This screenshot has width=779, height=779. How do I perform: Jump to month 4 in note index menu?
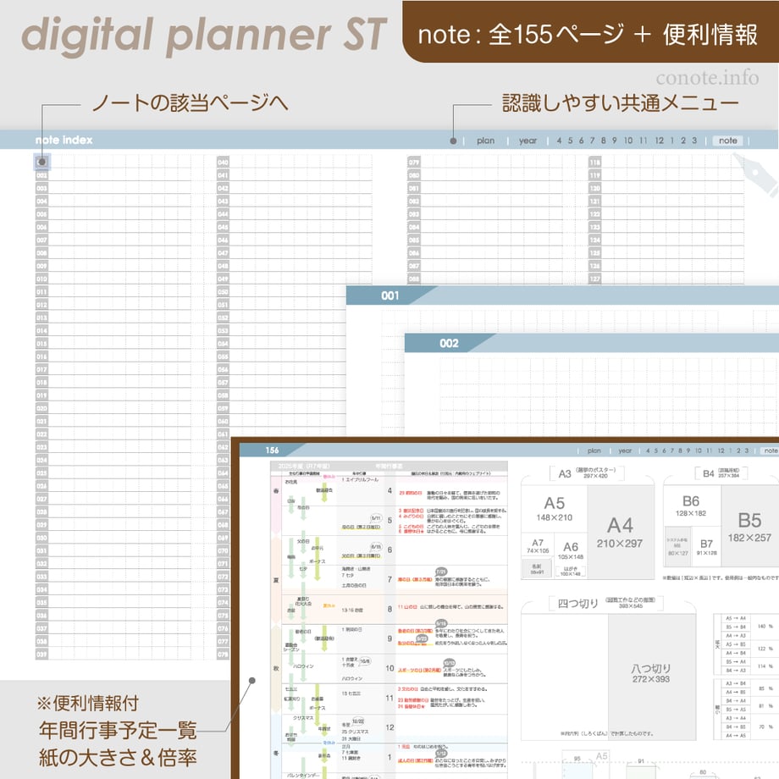(x=559, y=141)
